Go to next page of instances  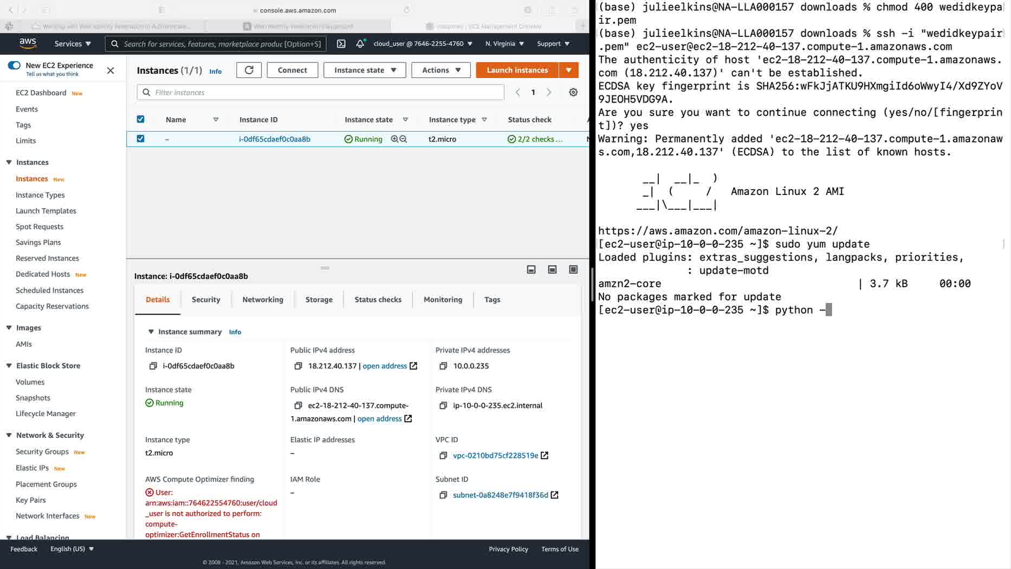pos(549,92)
